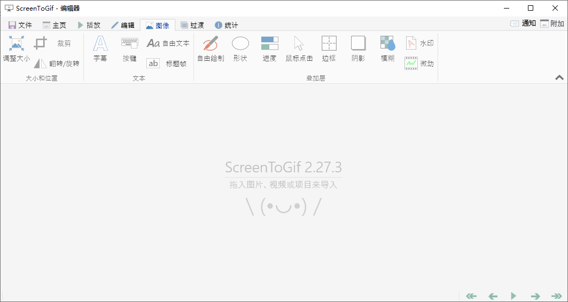This screenshot has height=302, width=568.
Task: Open 通知 notifications panel
Action: pos(523,23)
